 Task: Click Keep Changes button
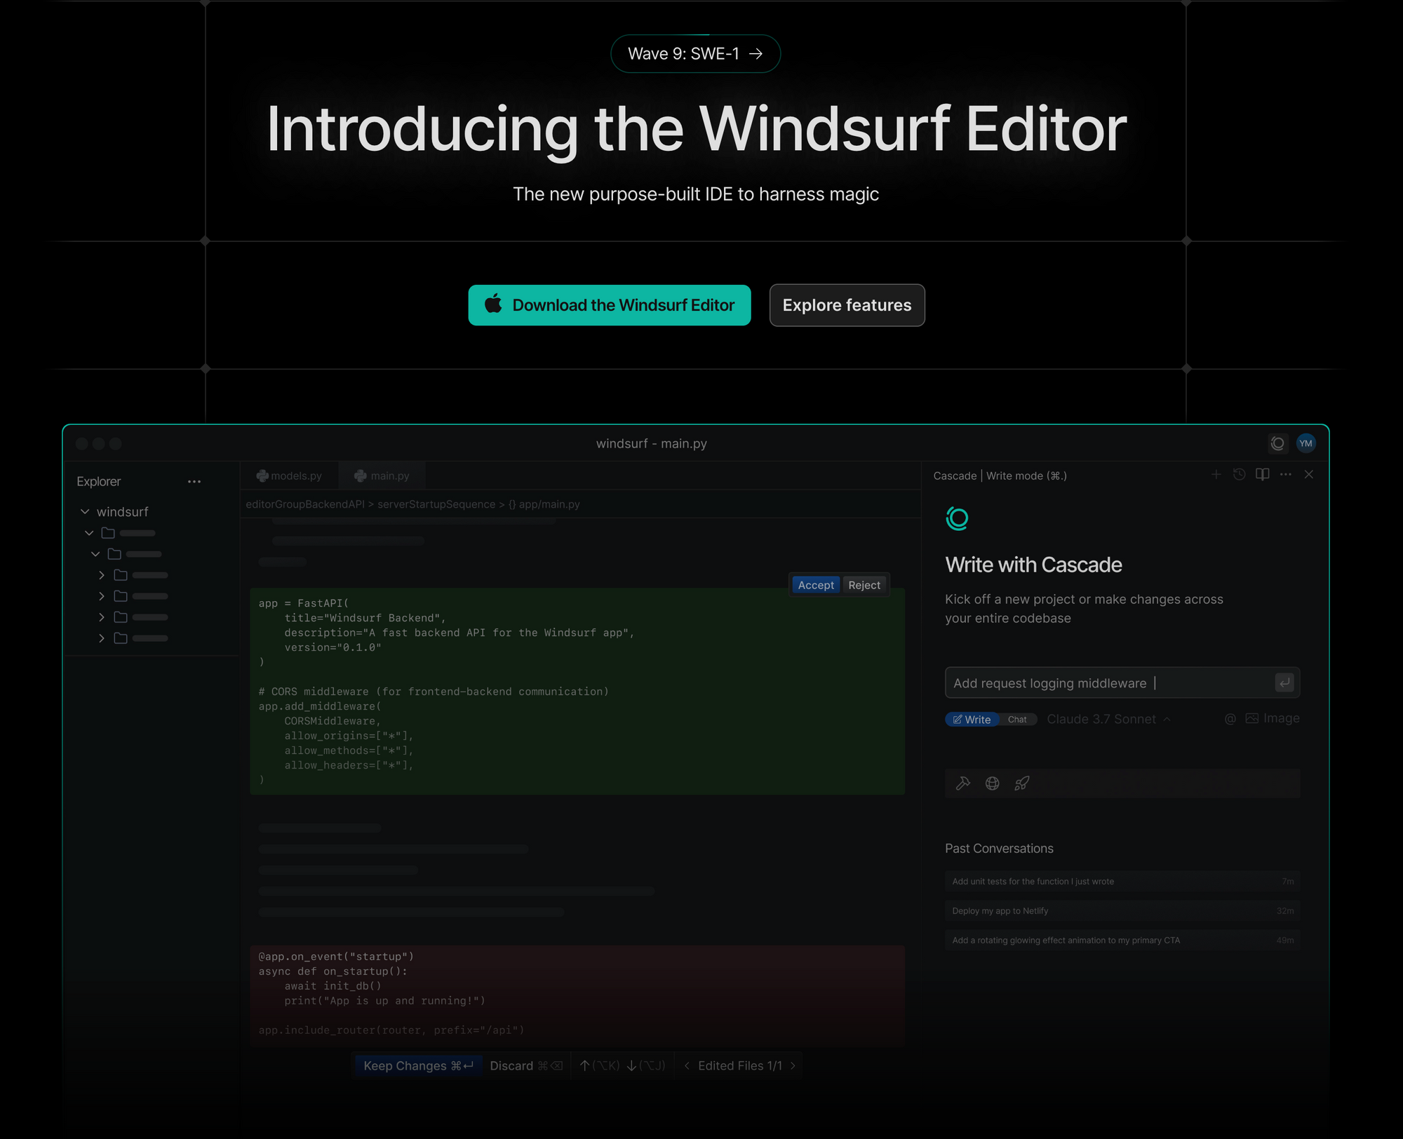tap(418, 1066)
